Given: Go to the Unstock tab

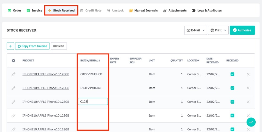Looking at the screenshot, I should click(115, 10).
